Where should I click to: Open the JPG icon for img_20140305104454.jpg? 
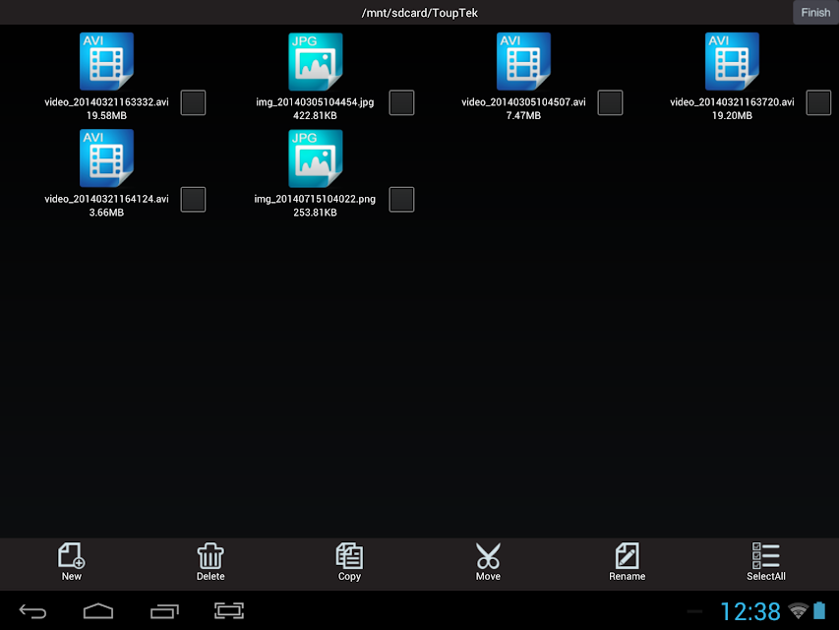point(315,61)
